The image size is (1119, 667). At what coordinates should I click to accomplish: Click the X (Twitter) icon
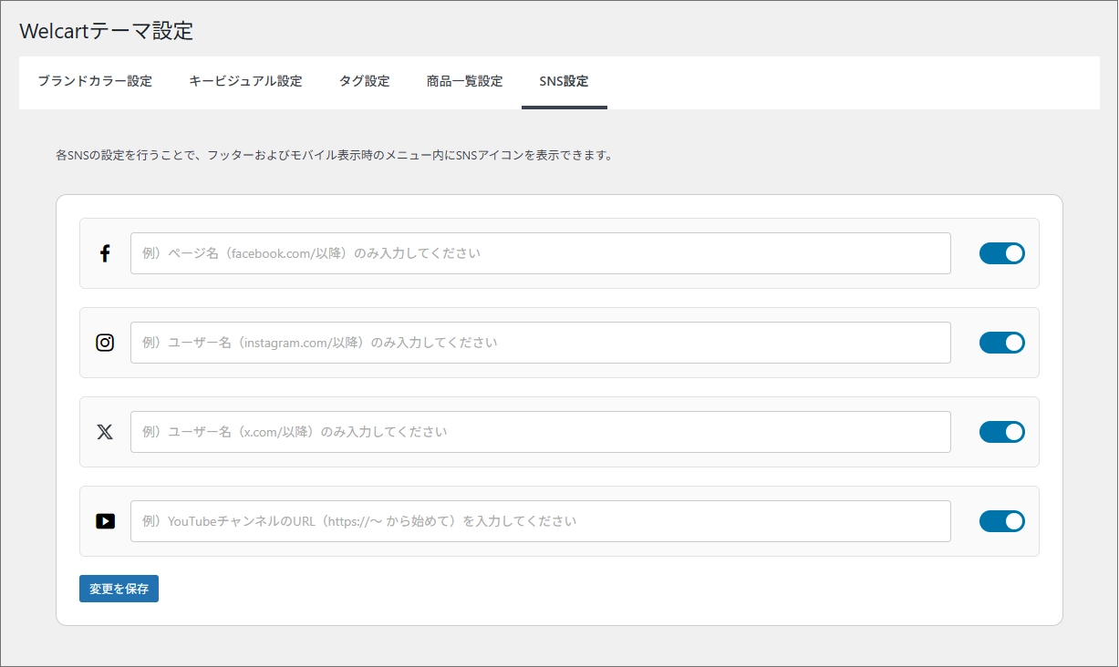[105, 432]
